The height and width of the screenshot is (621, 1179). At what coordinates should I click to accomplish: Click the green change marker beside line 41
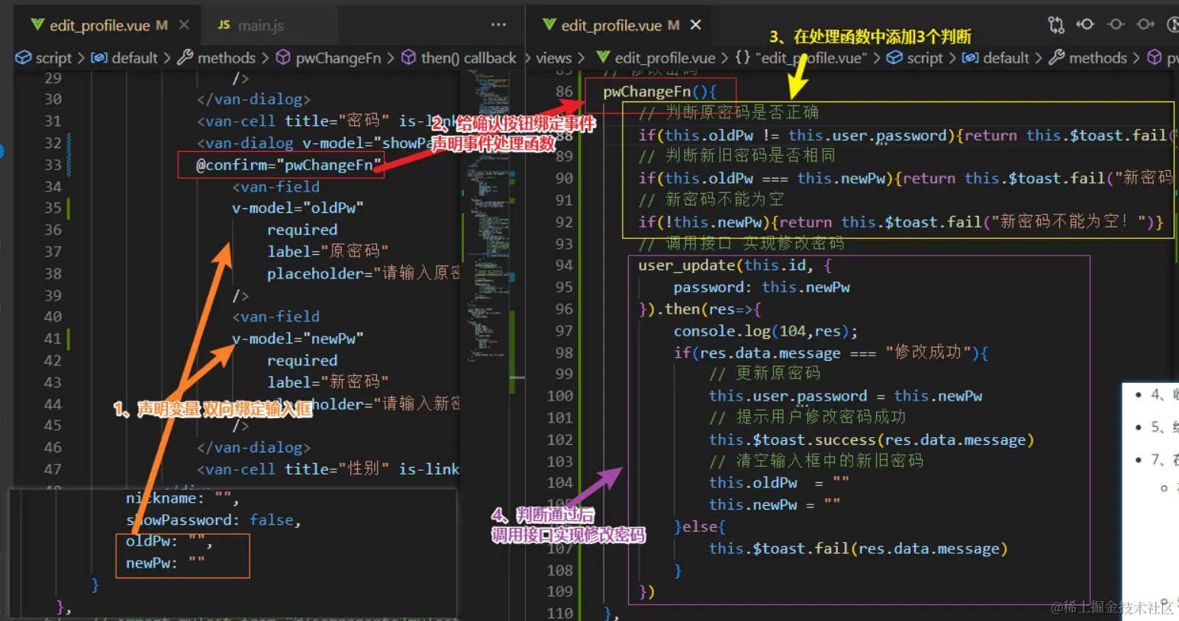click(68, 338)
